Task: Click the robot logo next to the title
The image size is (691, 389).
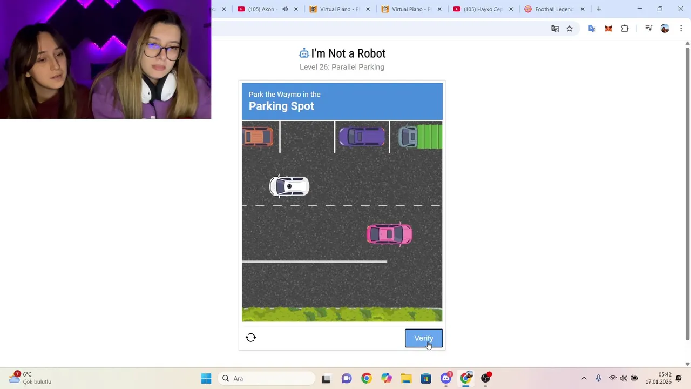Action: (x=304, y=53)
